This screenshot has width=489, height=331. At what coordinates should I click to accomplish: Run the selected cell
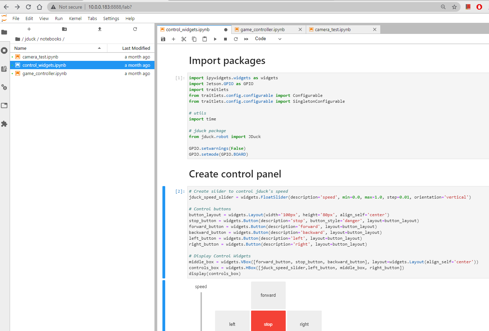coord(215,39)
